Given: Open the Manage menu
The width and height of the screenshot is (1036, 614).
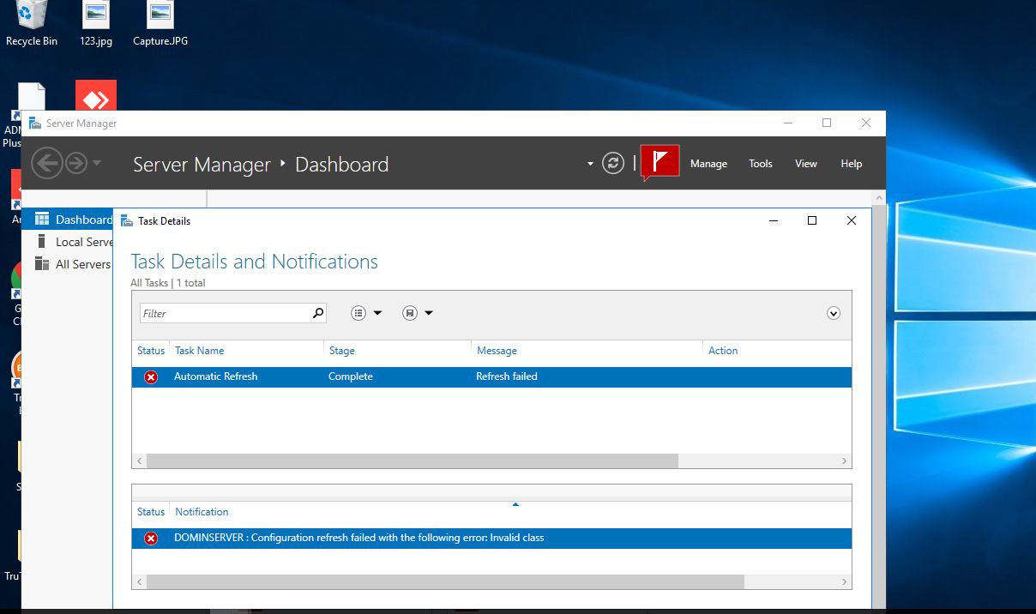Looking at the screenshot, I should (708, 163).
